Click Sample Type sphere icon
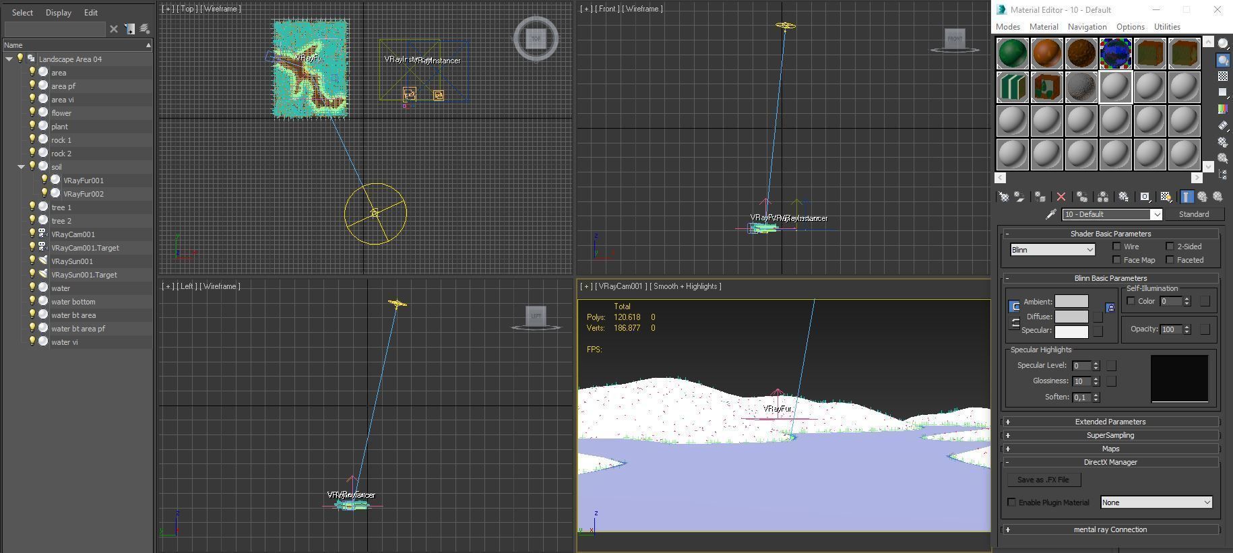The height and width of the screenshot is (553, 1233). click(1223, 44)
